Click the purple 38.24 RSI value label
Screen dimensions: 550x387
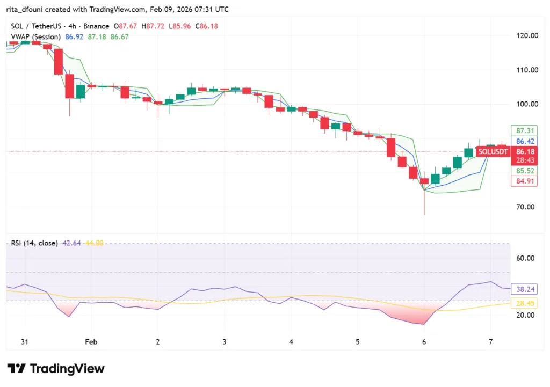(x=524, y=289)
